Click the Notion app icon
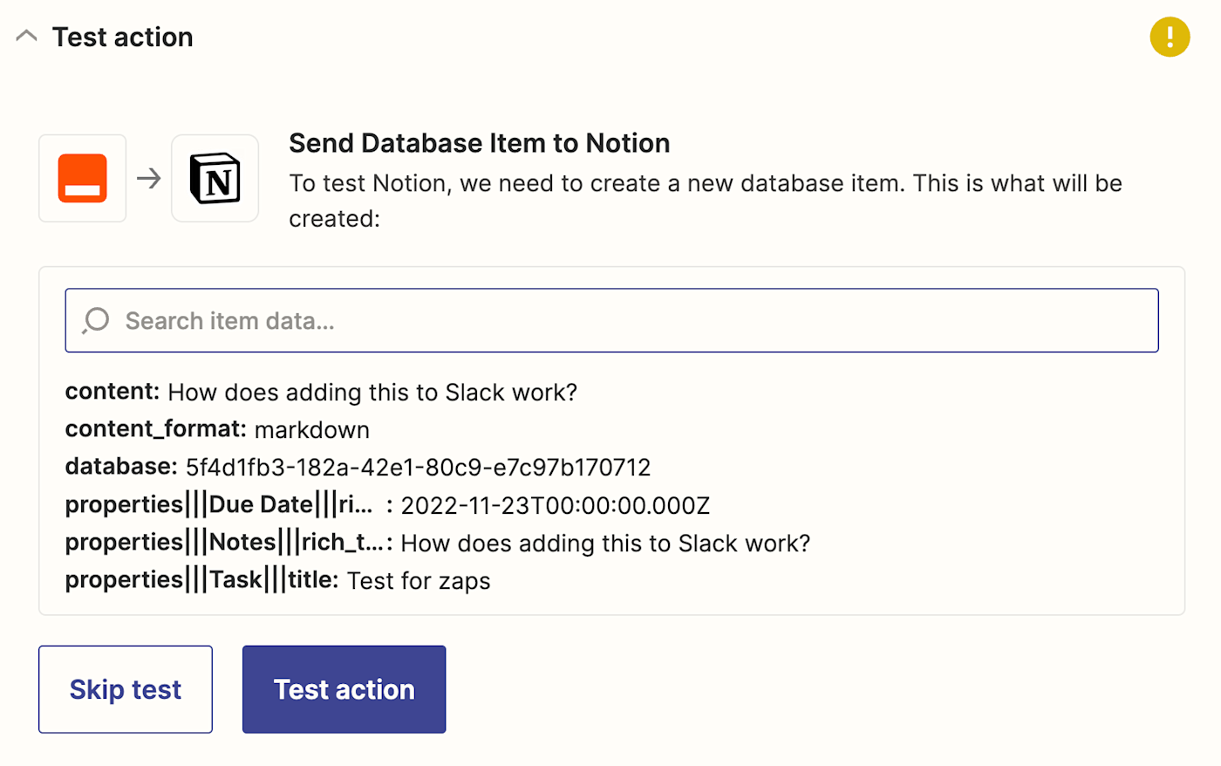Screen dimensions: 1221x766 click(215, 178)
